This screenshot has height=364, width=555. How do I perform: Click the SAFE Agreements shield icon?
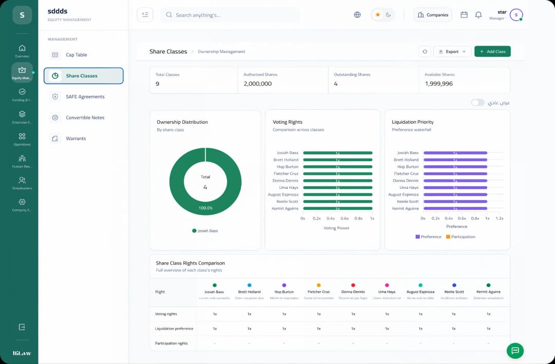(55, 97)
